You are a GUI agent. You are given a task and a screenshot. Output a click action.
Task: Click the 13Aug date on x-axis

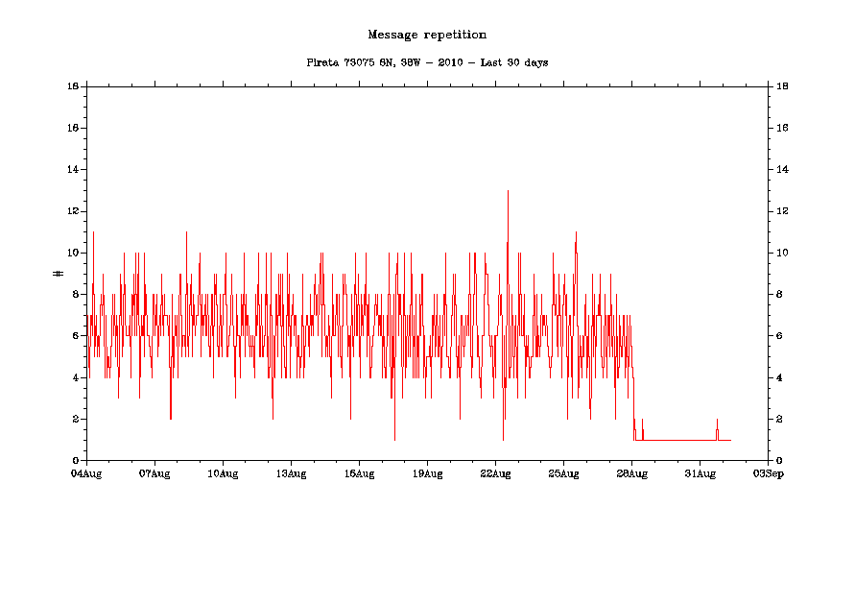pyautogui.click(x=291, y=472)
